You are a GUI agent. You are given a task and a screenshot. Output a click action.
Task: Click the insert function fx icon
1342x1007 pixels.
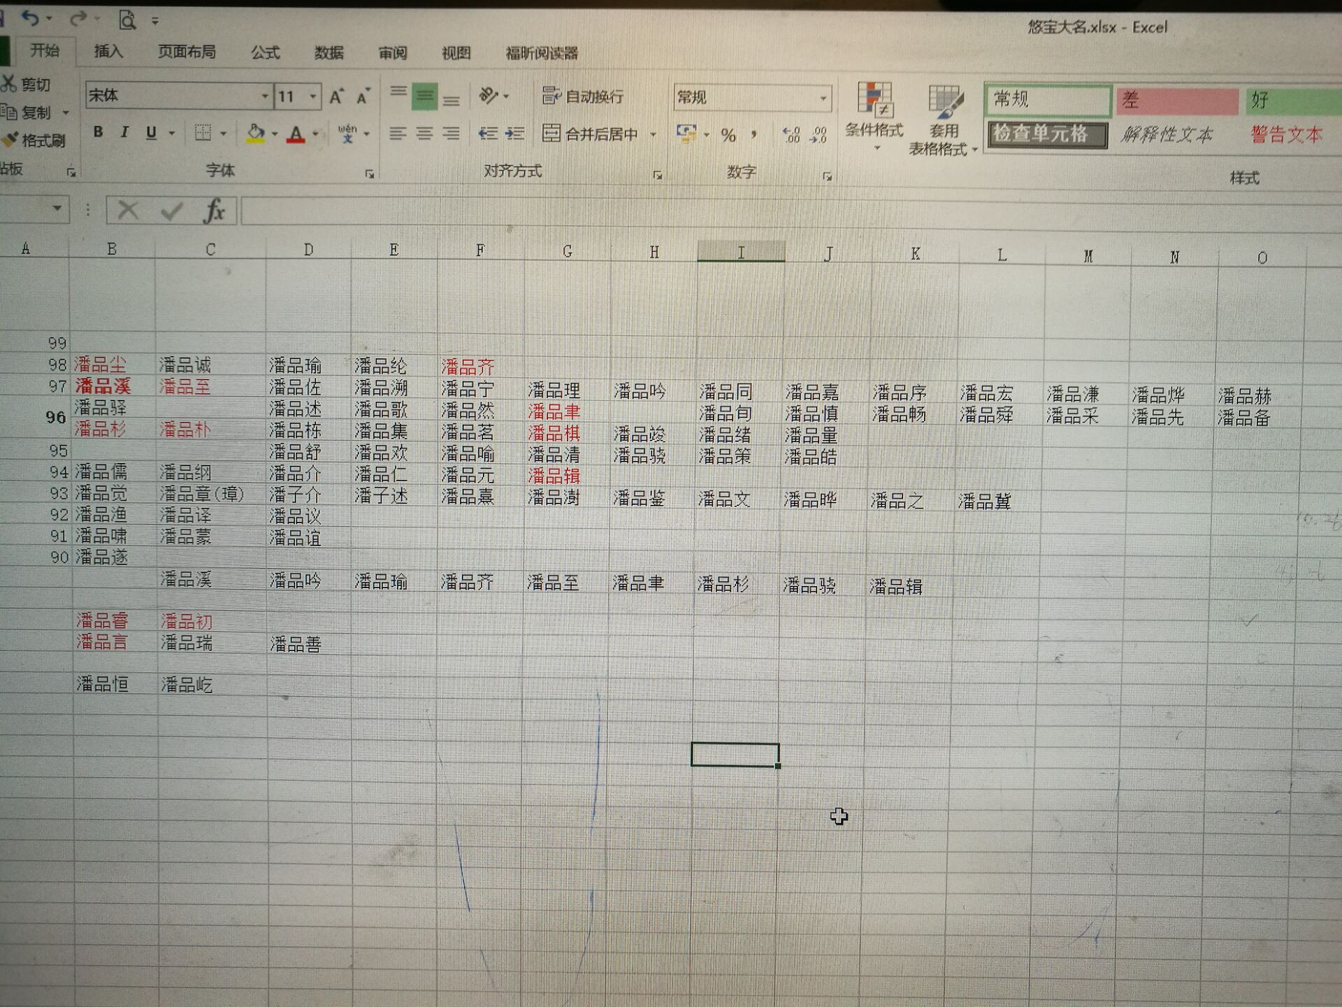(x=213, y=210)
